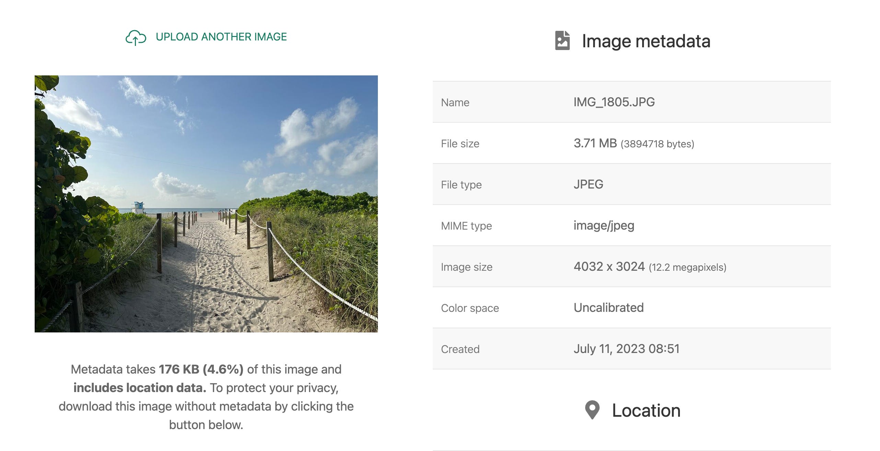This screenshot has height=451, width=880.
Task: Click UPLOAD ANOTHER IMAGE link
Action: [x=221, y=37]
